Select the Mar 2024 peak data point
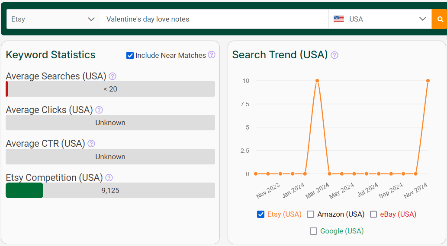 [317, 81]
